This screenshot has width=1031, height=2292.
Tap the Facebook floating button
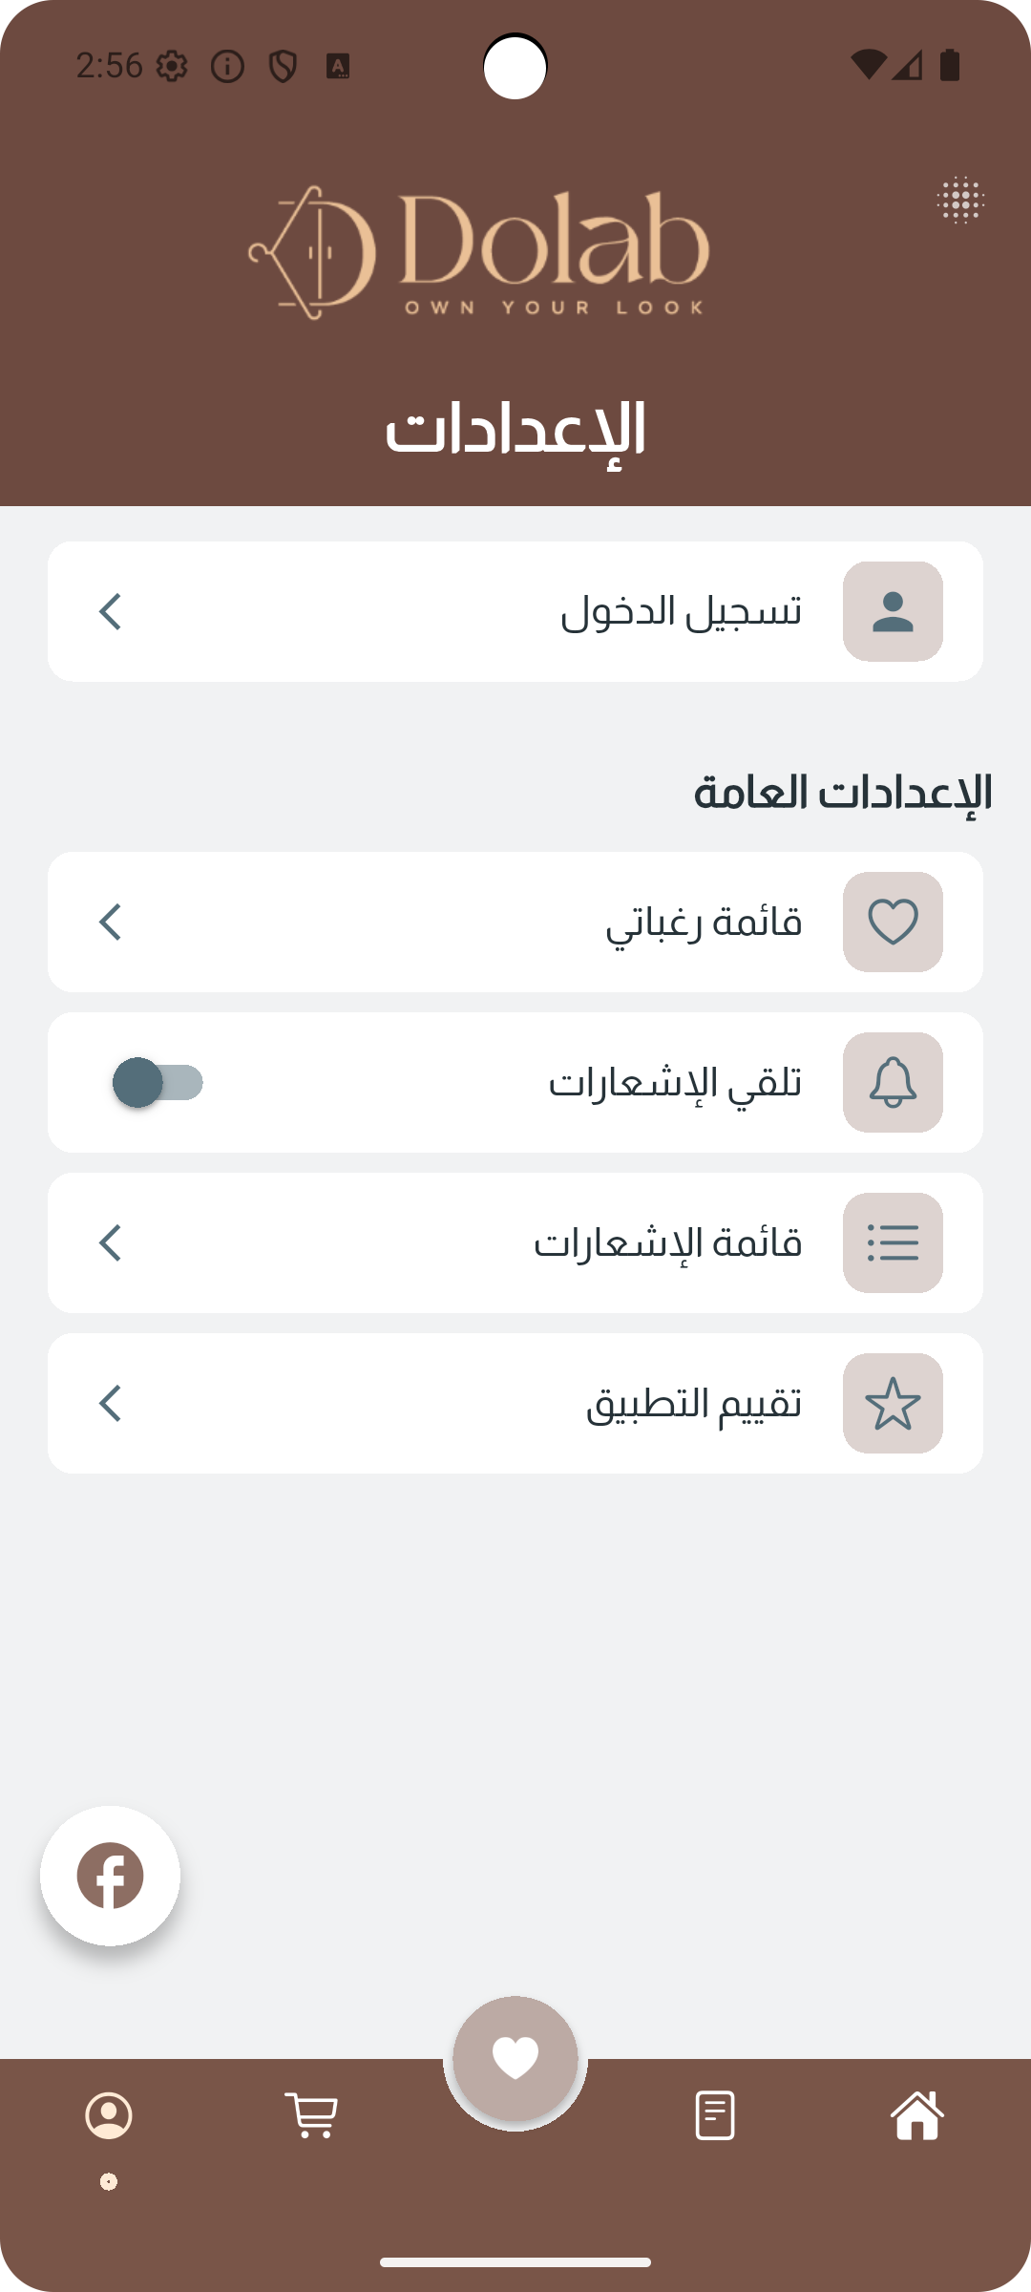tap(110, 1876)
